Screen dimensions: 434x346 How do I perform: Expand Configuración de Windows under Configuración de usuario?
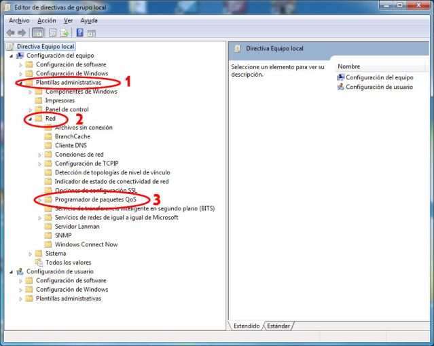tap(20, 290)
